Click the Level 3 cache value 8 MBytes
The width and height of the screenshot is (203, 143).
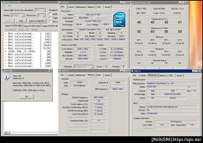pyautogui.click(x=117, y=59)
